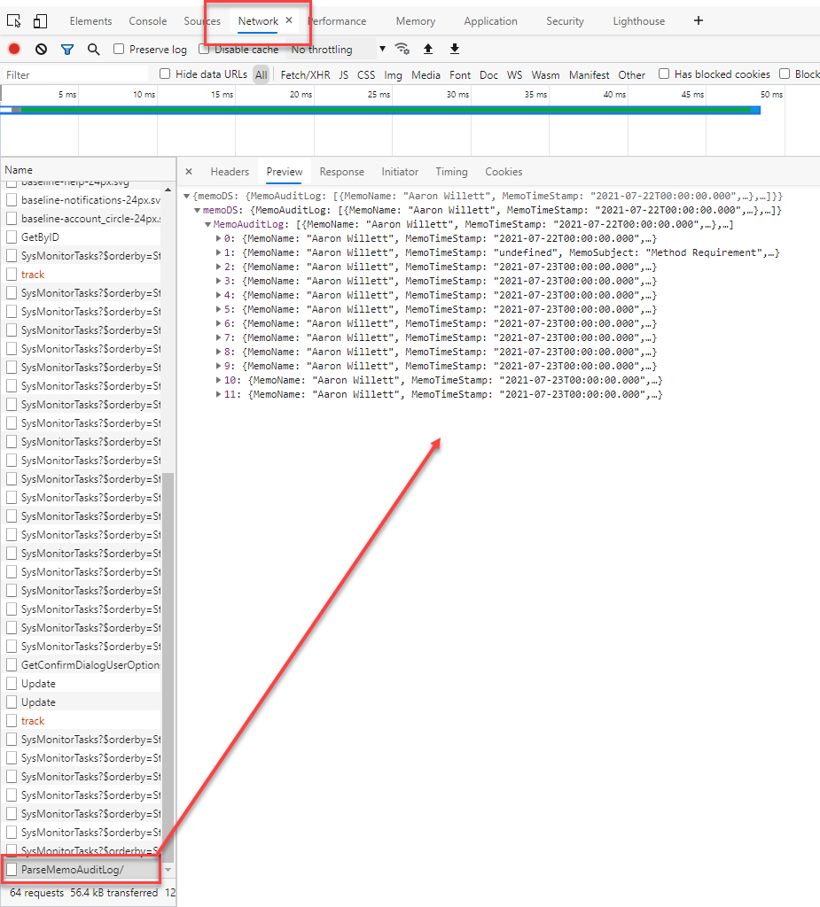Screen dimensions: 820x907
Task: Click the Filter text input
Action: point(75,74)
